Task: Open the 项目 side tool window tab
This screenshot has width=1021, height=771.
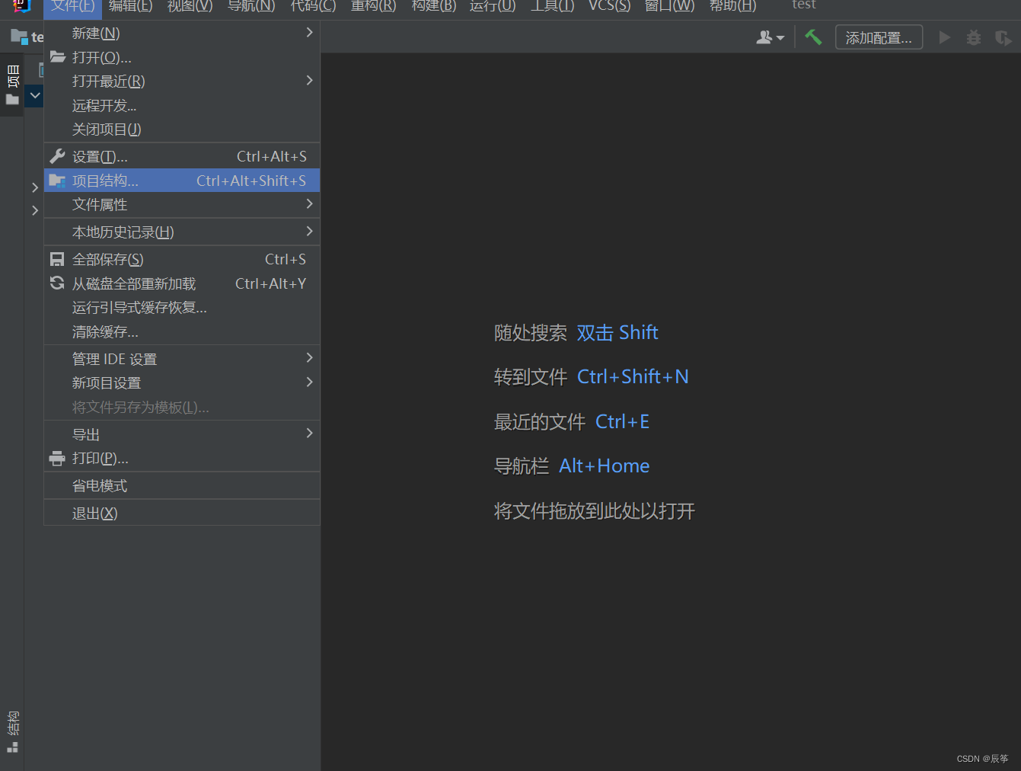Action: point(12,84)
